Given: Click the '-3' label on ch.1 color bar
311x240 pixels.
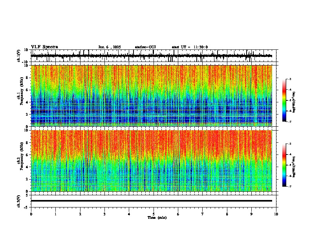Looking at the screenshot, I should (x=290, y=79).
